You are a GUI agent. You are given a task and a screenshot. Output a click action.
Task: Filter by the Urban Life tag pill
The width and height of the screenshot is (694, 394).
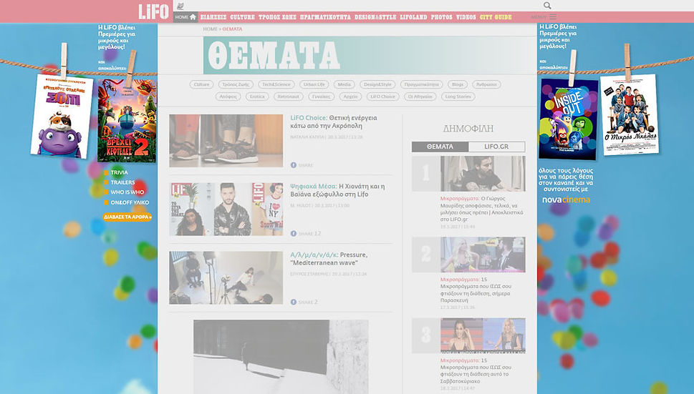(314, 84)
